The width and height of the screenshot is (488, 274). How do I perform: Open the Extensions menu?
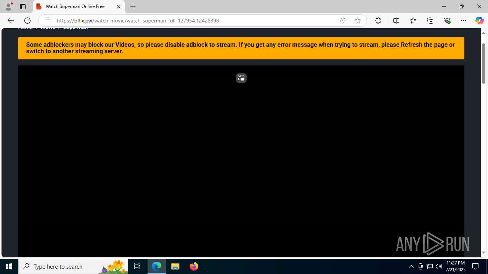(x=378, y=21)
